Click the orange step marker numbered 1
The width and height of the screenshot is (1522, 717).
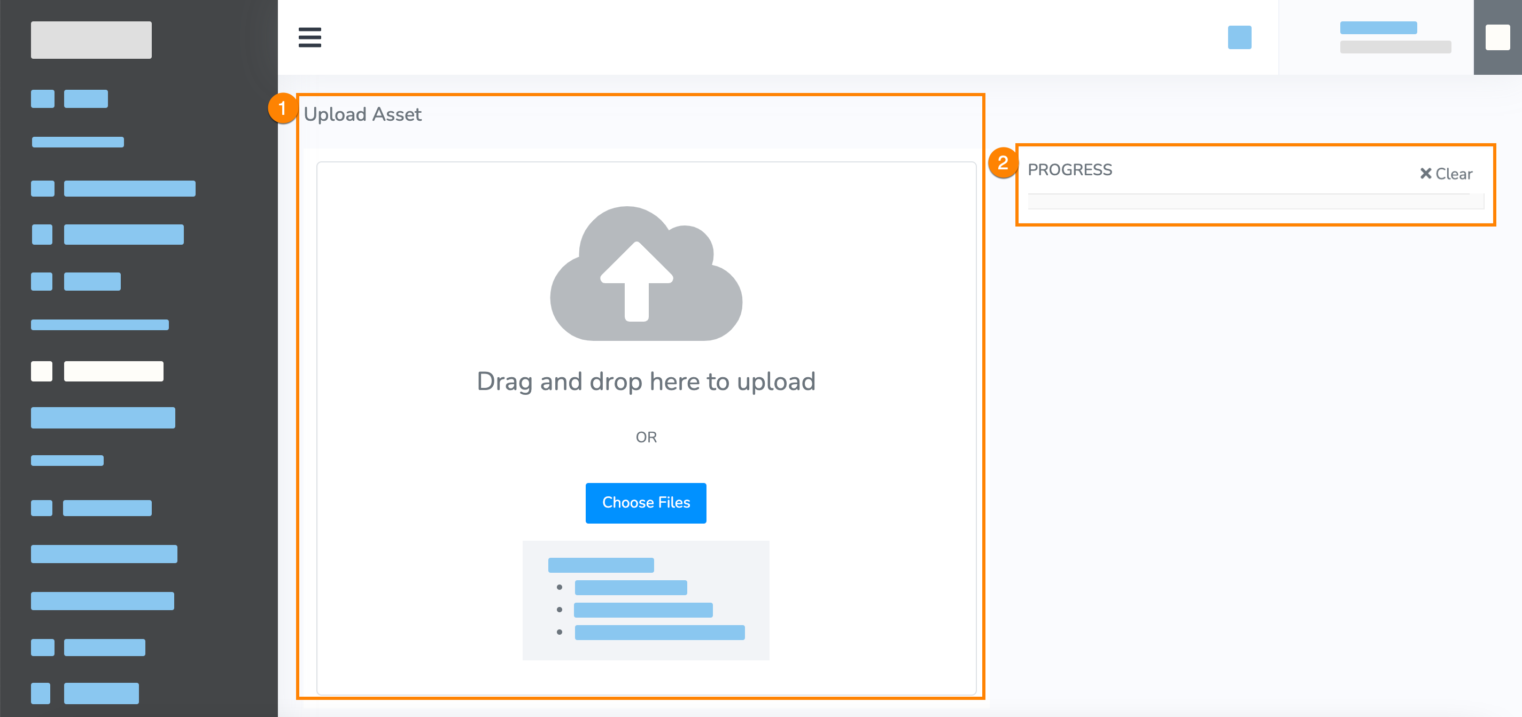pos(282,108)
